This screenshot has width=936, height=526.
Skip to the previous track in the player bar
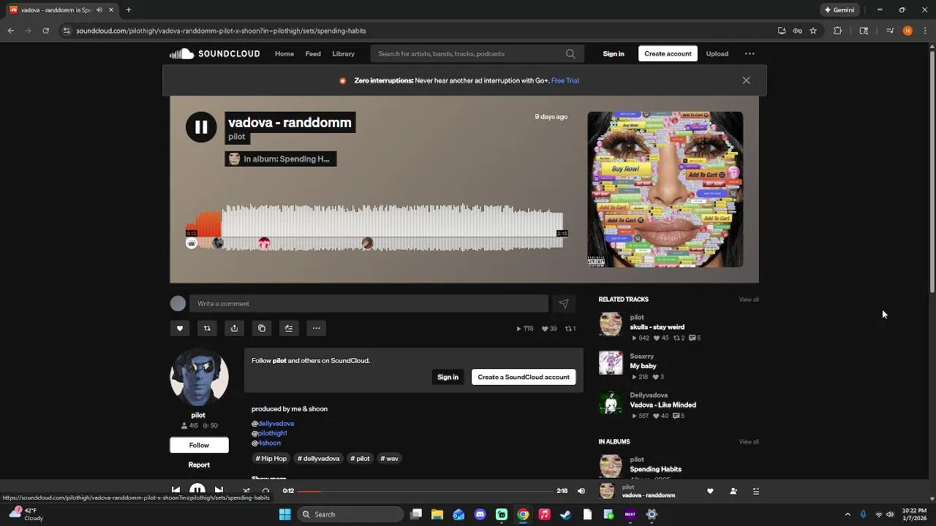pos(175,490)
